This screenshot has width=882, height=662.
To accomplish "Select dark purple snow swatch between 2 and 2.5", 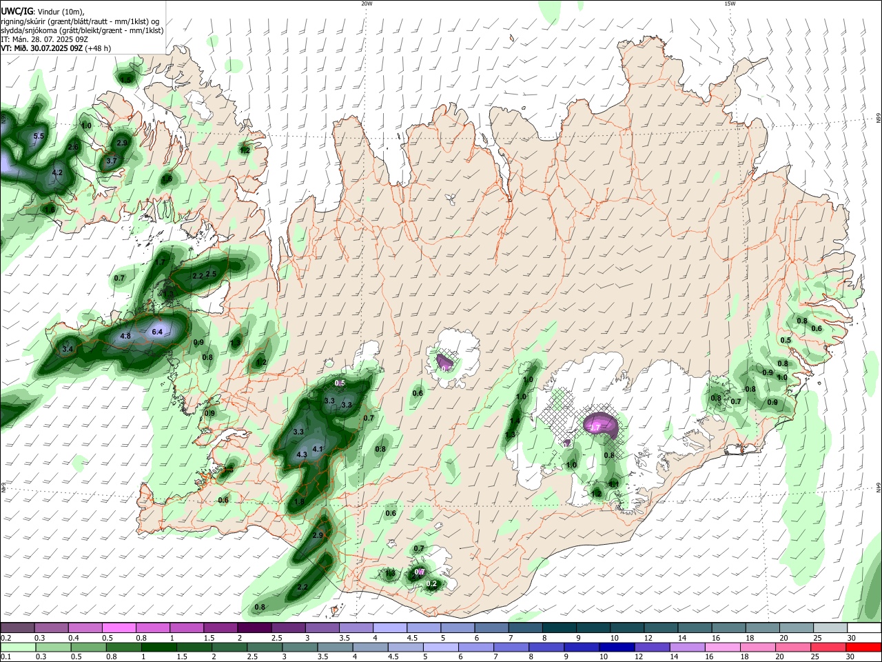I will pos(254,628).
